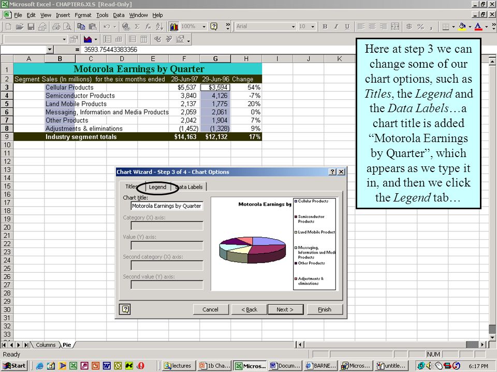Toggle Italic formatting
This screenshot has height=372, width=497.
336,26
